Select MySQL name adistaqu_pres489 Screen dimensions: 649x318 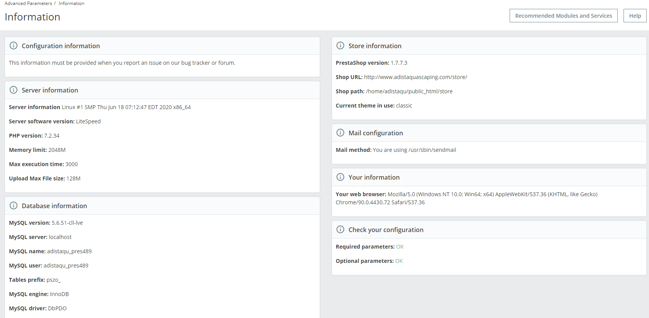coord(69,251)
